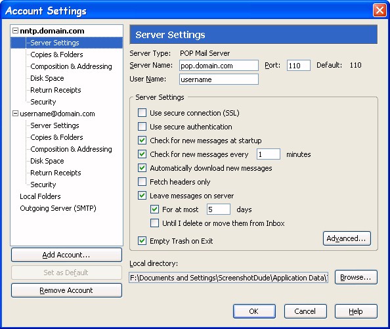Confirm settings with the OK button
The image size is (390, 329).
tap(254, 311)
